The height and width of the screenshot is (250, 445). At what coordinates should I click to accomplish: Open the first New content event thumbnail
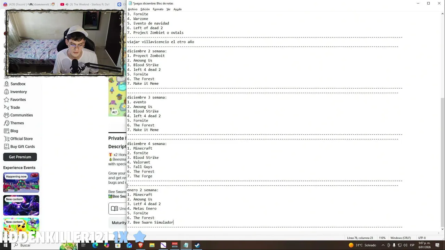point(21,205)
